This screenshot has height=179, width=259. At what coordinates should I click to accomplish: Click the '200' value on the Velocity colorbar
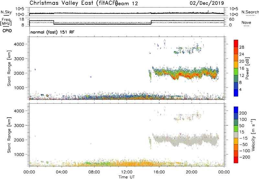point(243,113)
